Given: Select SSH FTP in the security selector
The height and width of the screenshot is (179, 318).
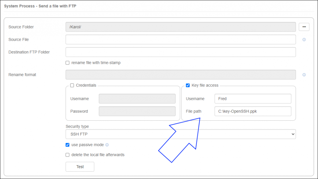Looking at the screenshot, I should [180, 134].
